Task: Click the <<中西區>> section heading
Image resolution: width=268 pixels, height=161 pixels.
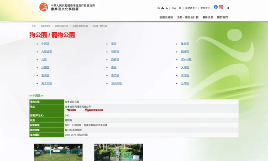Action: pos(36,96)
